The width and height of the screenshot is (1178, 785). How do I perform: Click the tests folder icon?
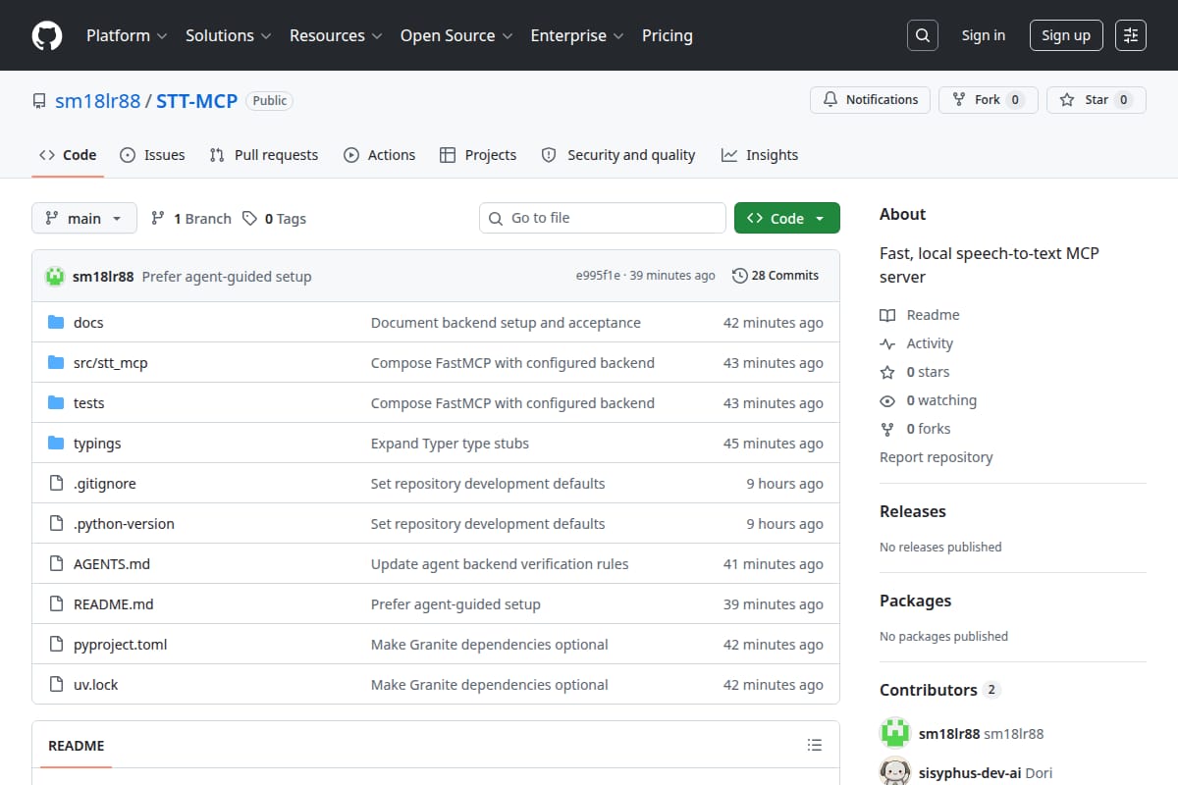pyautogui.click(x=56, y=403)
